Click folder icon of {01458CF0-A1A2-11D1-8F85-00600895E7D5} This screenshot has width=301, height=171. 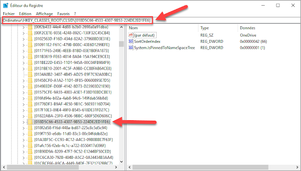pyautogui.click(x=30, y=80)
